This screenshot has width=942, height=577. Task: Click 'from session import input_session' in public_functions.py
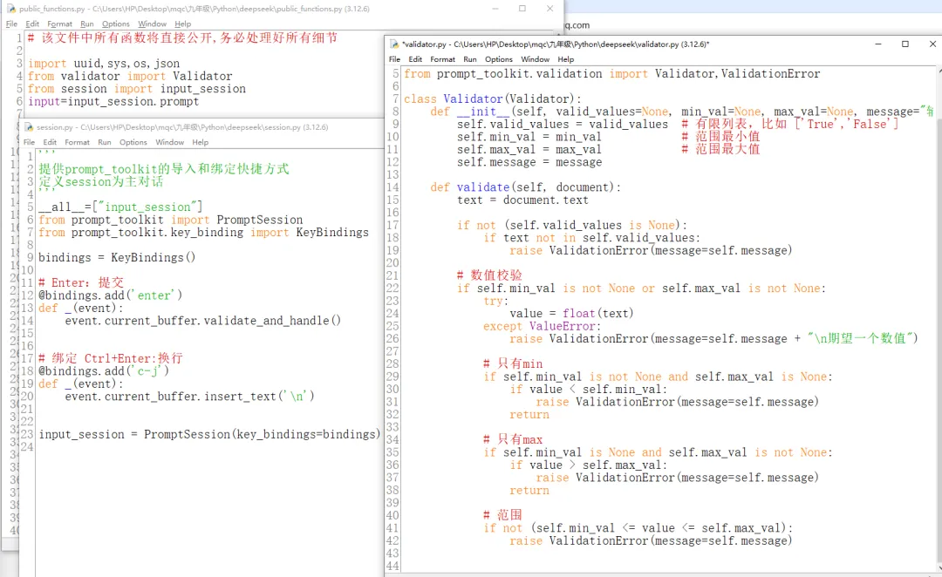pos(137,89)
